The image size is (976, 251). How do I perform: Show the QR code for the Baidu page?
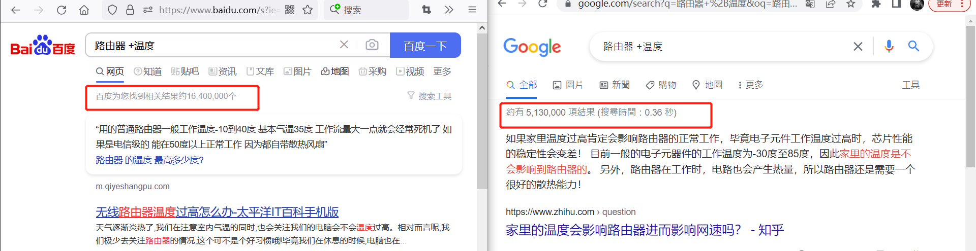point(290,10)
